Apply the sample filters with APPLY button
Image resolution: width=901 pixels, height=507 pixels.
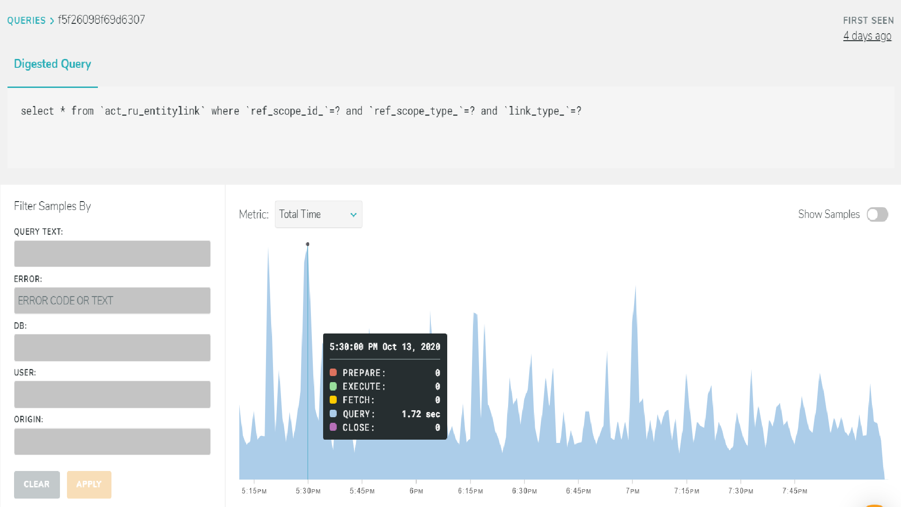pyautogui.click(x=89, y=485)
